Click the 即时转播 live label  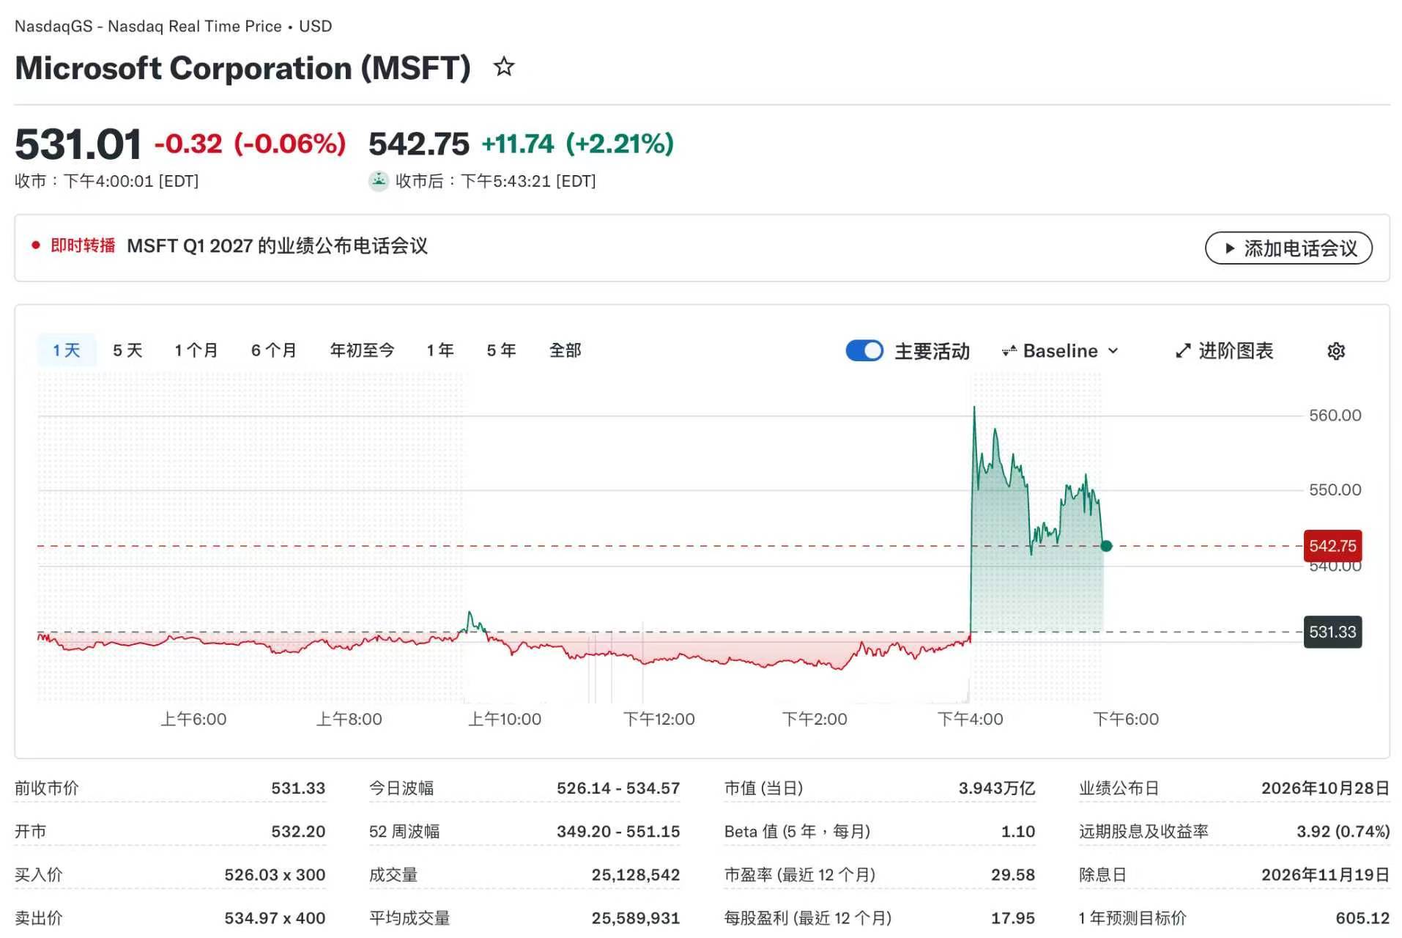pos(83,245)
